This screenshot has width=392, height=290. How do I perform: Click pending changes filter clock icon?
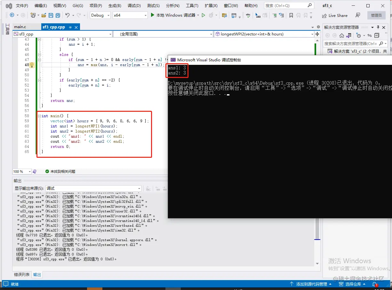click(x=359, y=35)
